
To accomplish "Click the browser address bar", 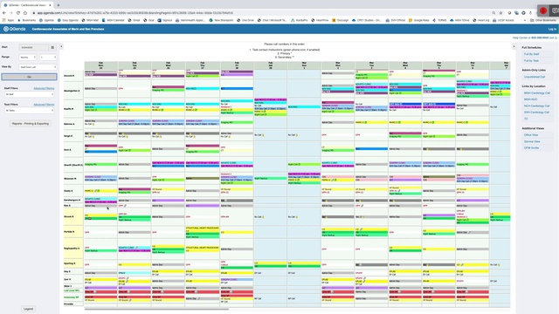I will point(260,13).
